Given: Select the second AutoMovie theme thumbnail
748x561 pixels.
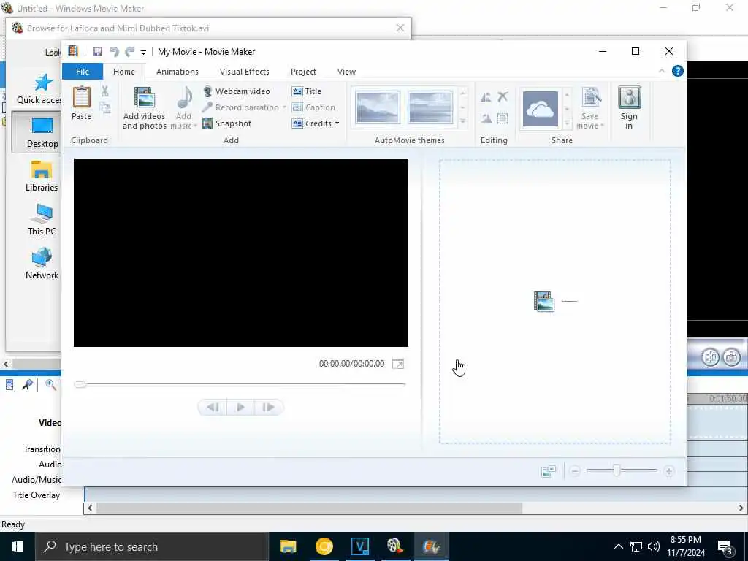Looking at the screenshot, I should tap(430, 107).
